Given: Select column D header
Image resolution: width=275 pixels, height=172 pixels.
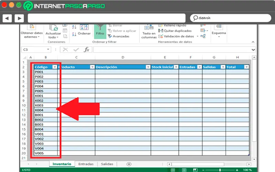Looking at the screenshot, I should coord(123,57).
